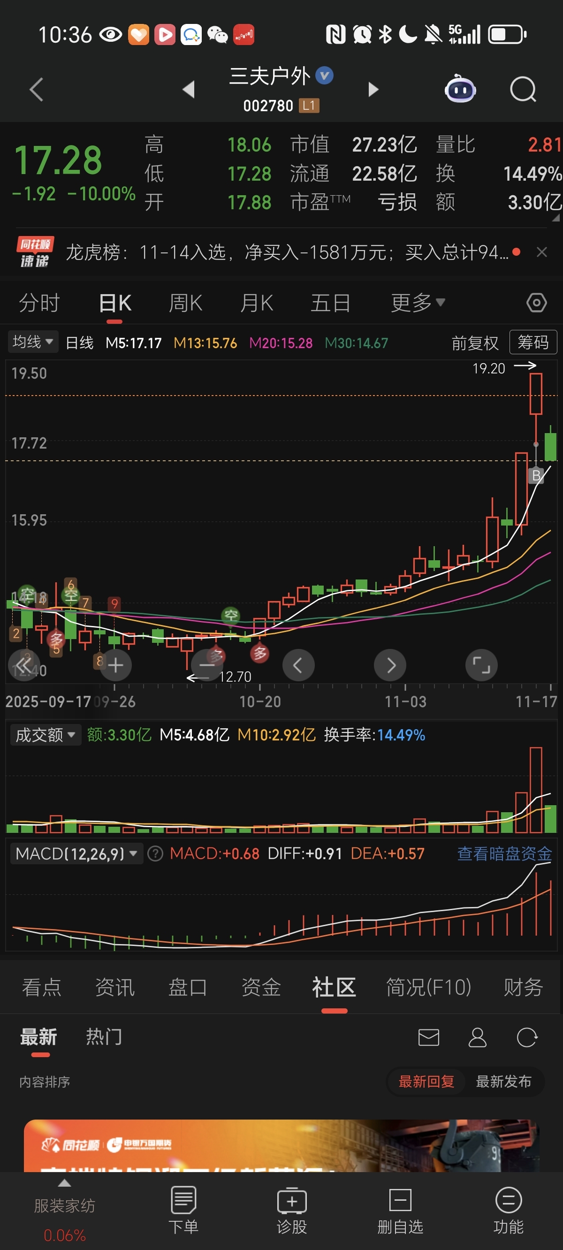The height and width of the screenshot is (1250, 563).
Task: Open 财务 section tab
Action: point(523,987)
